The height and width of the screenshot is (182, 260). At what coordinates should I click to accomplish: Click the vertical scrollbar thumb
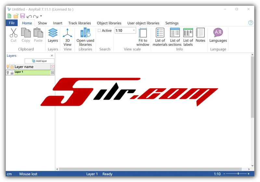[253, 87]
